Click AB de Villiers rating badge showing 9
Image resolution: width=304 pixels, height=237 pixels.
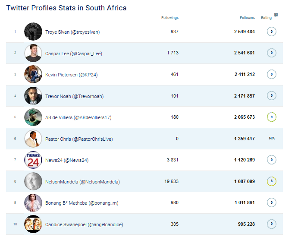point(271,117)
